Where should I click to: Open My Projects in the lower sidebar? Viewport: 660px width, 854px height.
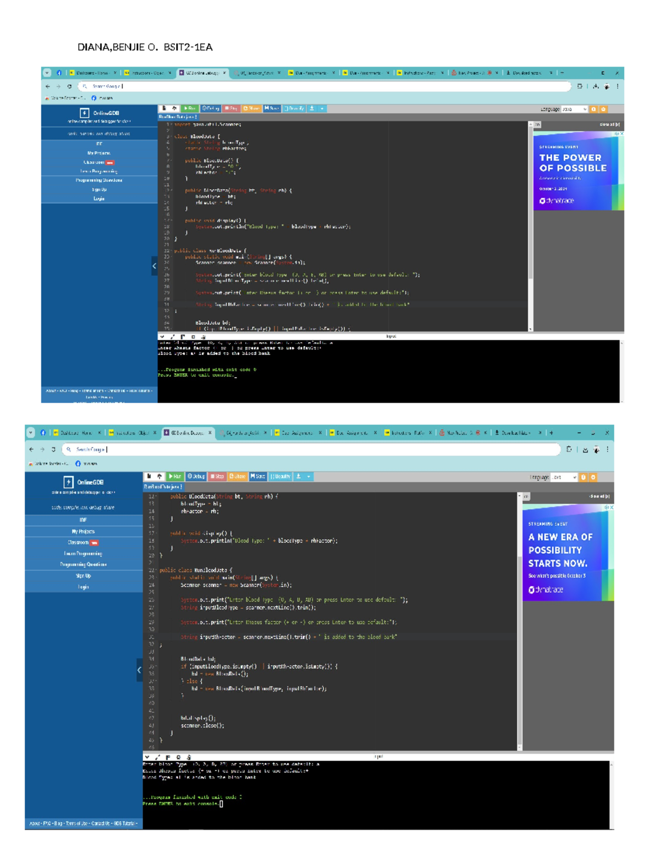83,531
